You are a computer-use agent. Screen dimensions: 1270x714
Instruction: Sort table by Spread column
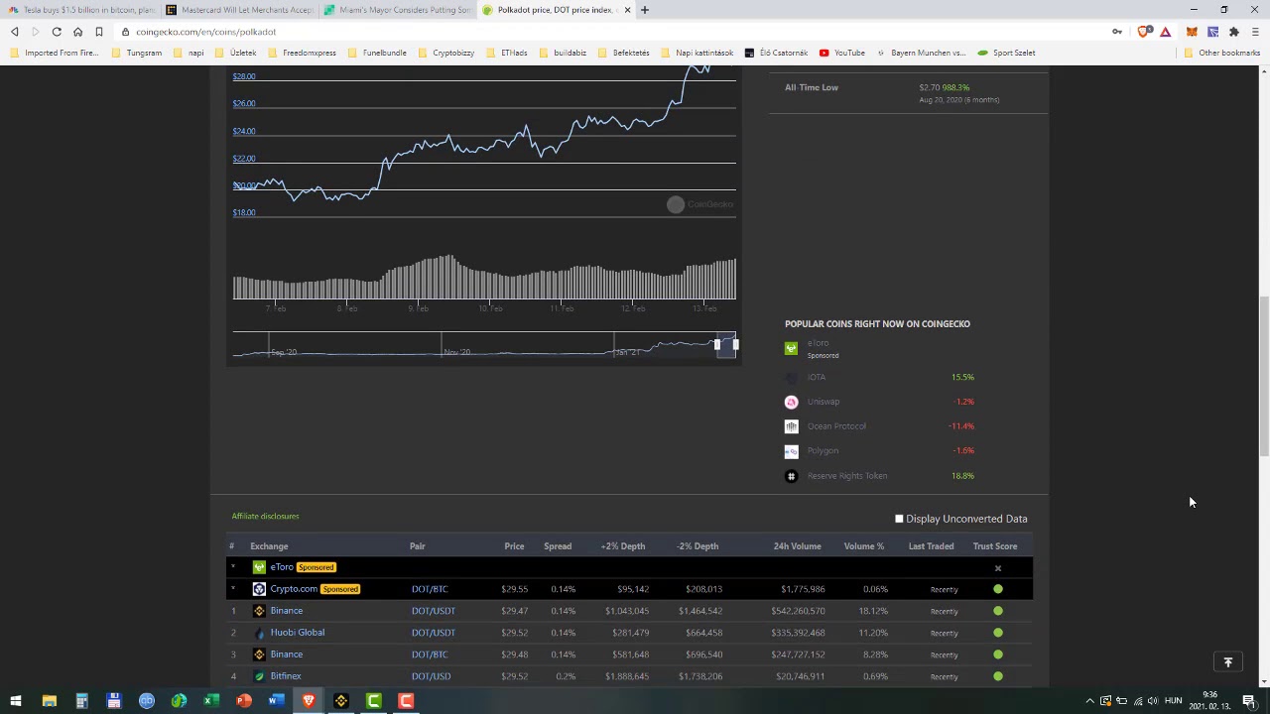[x=558, y=546]
